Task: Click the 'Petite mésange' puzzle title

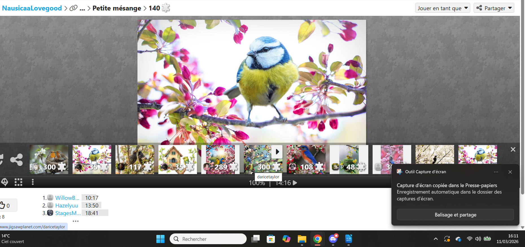Action: pos(117,8)
